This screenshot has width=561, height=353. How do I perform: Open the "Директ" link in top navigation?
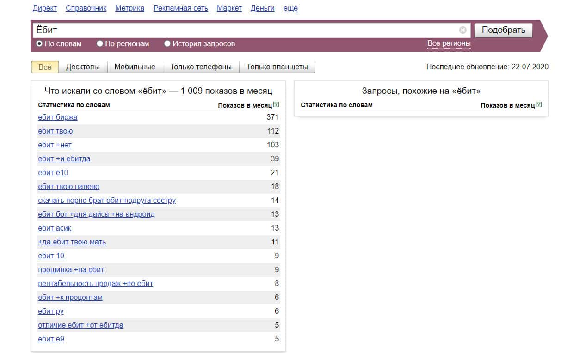pyautogui.click(x=45, y=8)
